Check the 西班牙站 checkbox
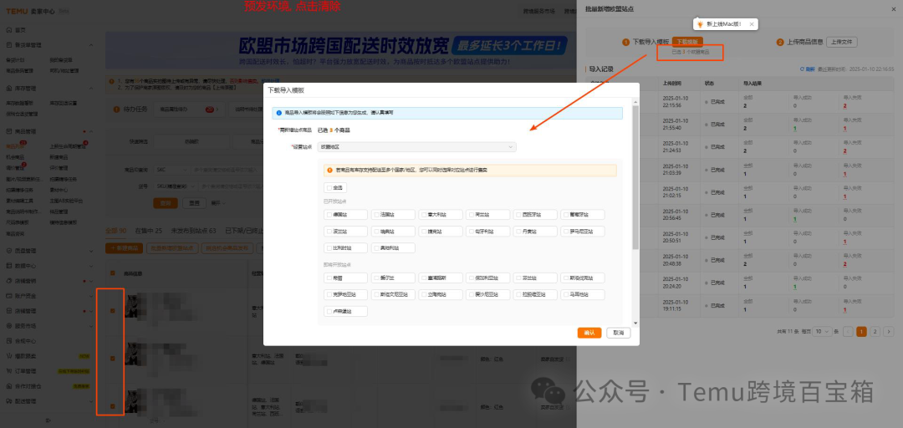903x428 pixels. pos(518,214)
